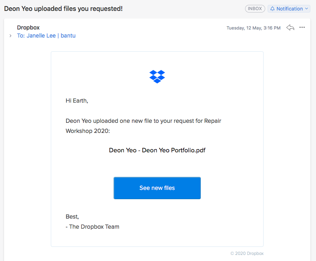
Task: Click the date Tuesday, 12 May, 3:16 PM
Action: pos(253,28)
